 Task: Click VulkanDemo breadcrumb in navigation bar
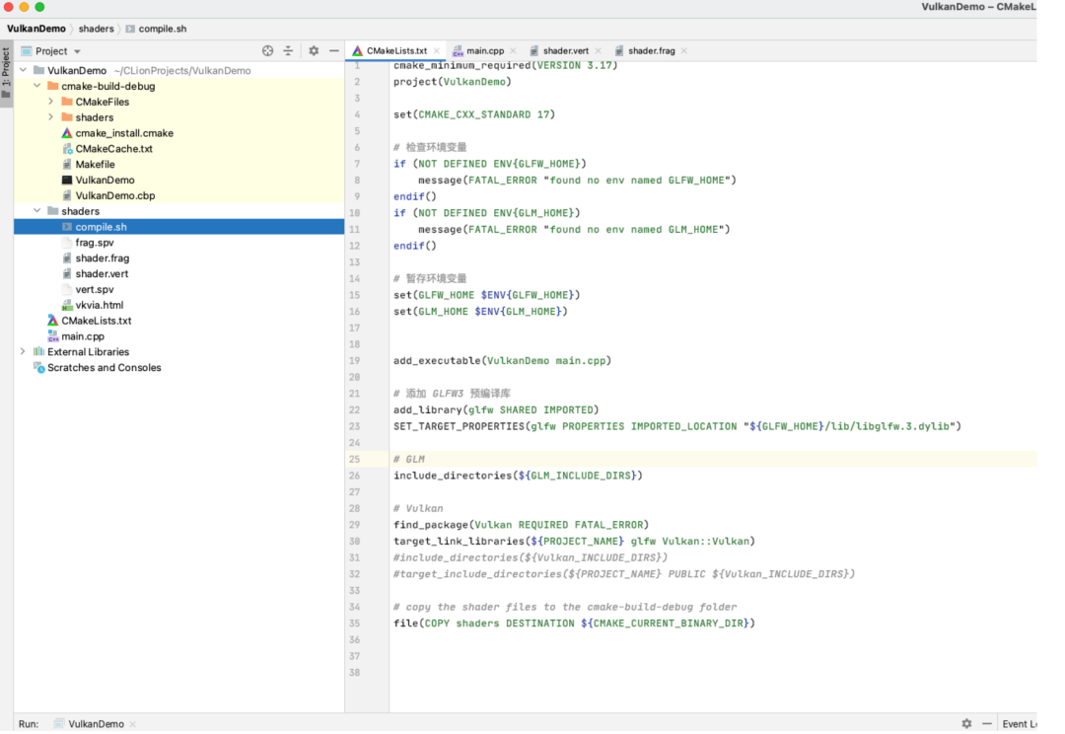coord(36,29)
